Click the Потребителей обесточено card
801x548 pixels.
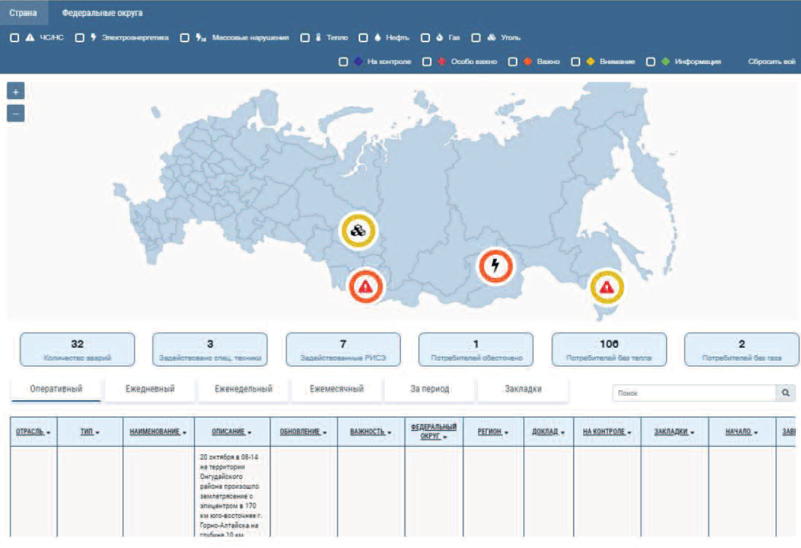(476, 349)
